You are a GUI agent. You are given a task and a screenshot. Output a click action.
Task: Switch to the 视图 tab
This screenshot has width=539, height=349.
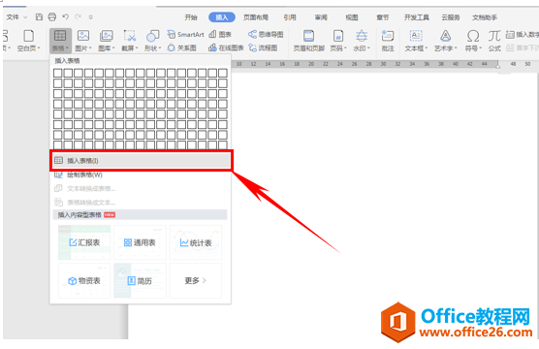coord(352,17)
